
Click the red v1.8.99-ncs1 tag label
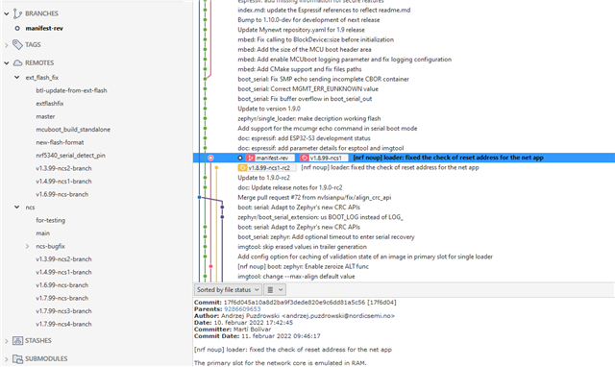coord(324,158)
